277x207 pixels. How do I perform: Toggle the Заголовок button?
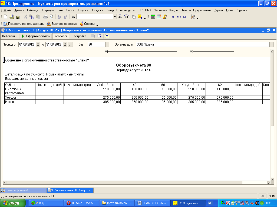60,36
